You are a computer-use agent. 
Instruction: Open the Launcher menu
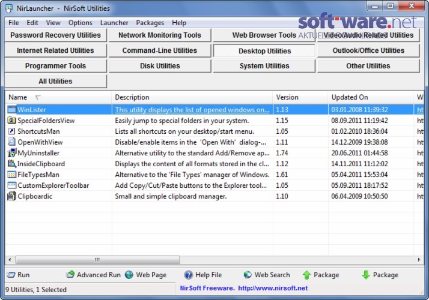coord(114,23)
